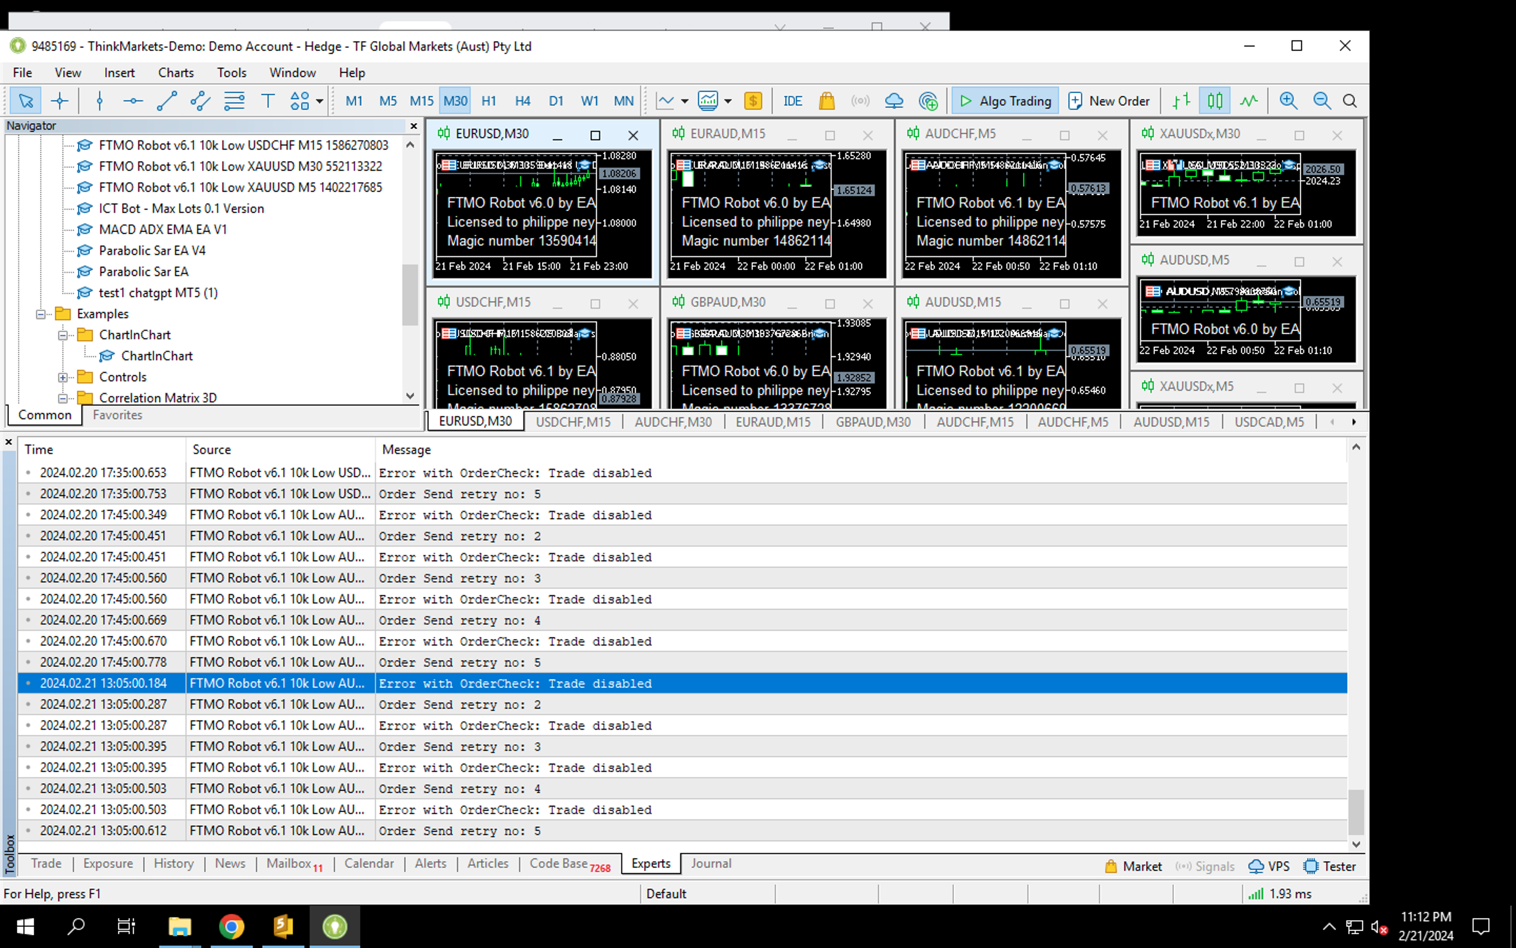Select the Fibonacci retracement tool

pos(234,101)
